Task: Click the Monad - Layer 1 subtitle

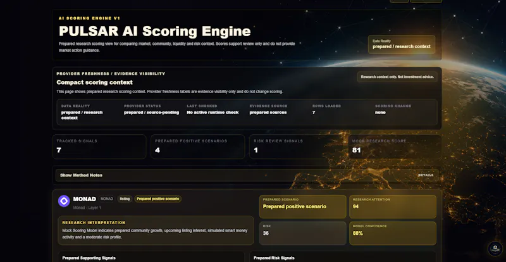Action: pyautogui.click(x=87, y=208)
